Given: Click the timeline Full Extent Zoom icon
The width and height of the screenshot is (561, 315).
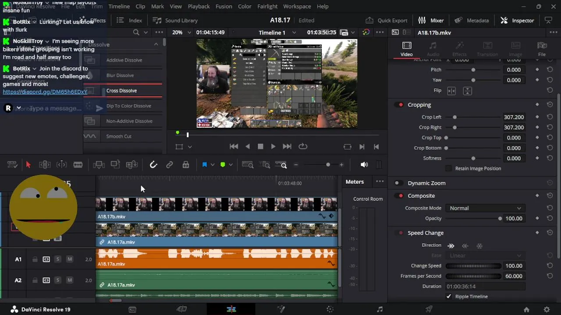Looking at the screenshot, I should 248,164.
